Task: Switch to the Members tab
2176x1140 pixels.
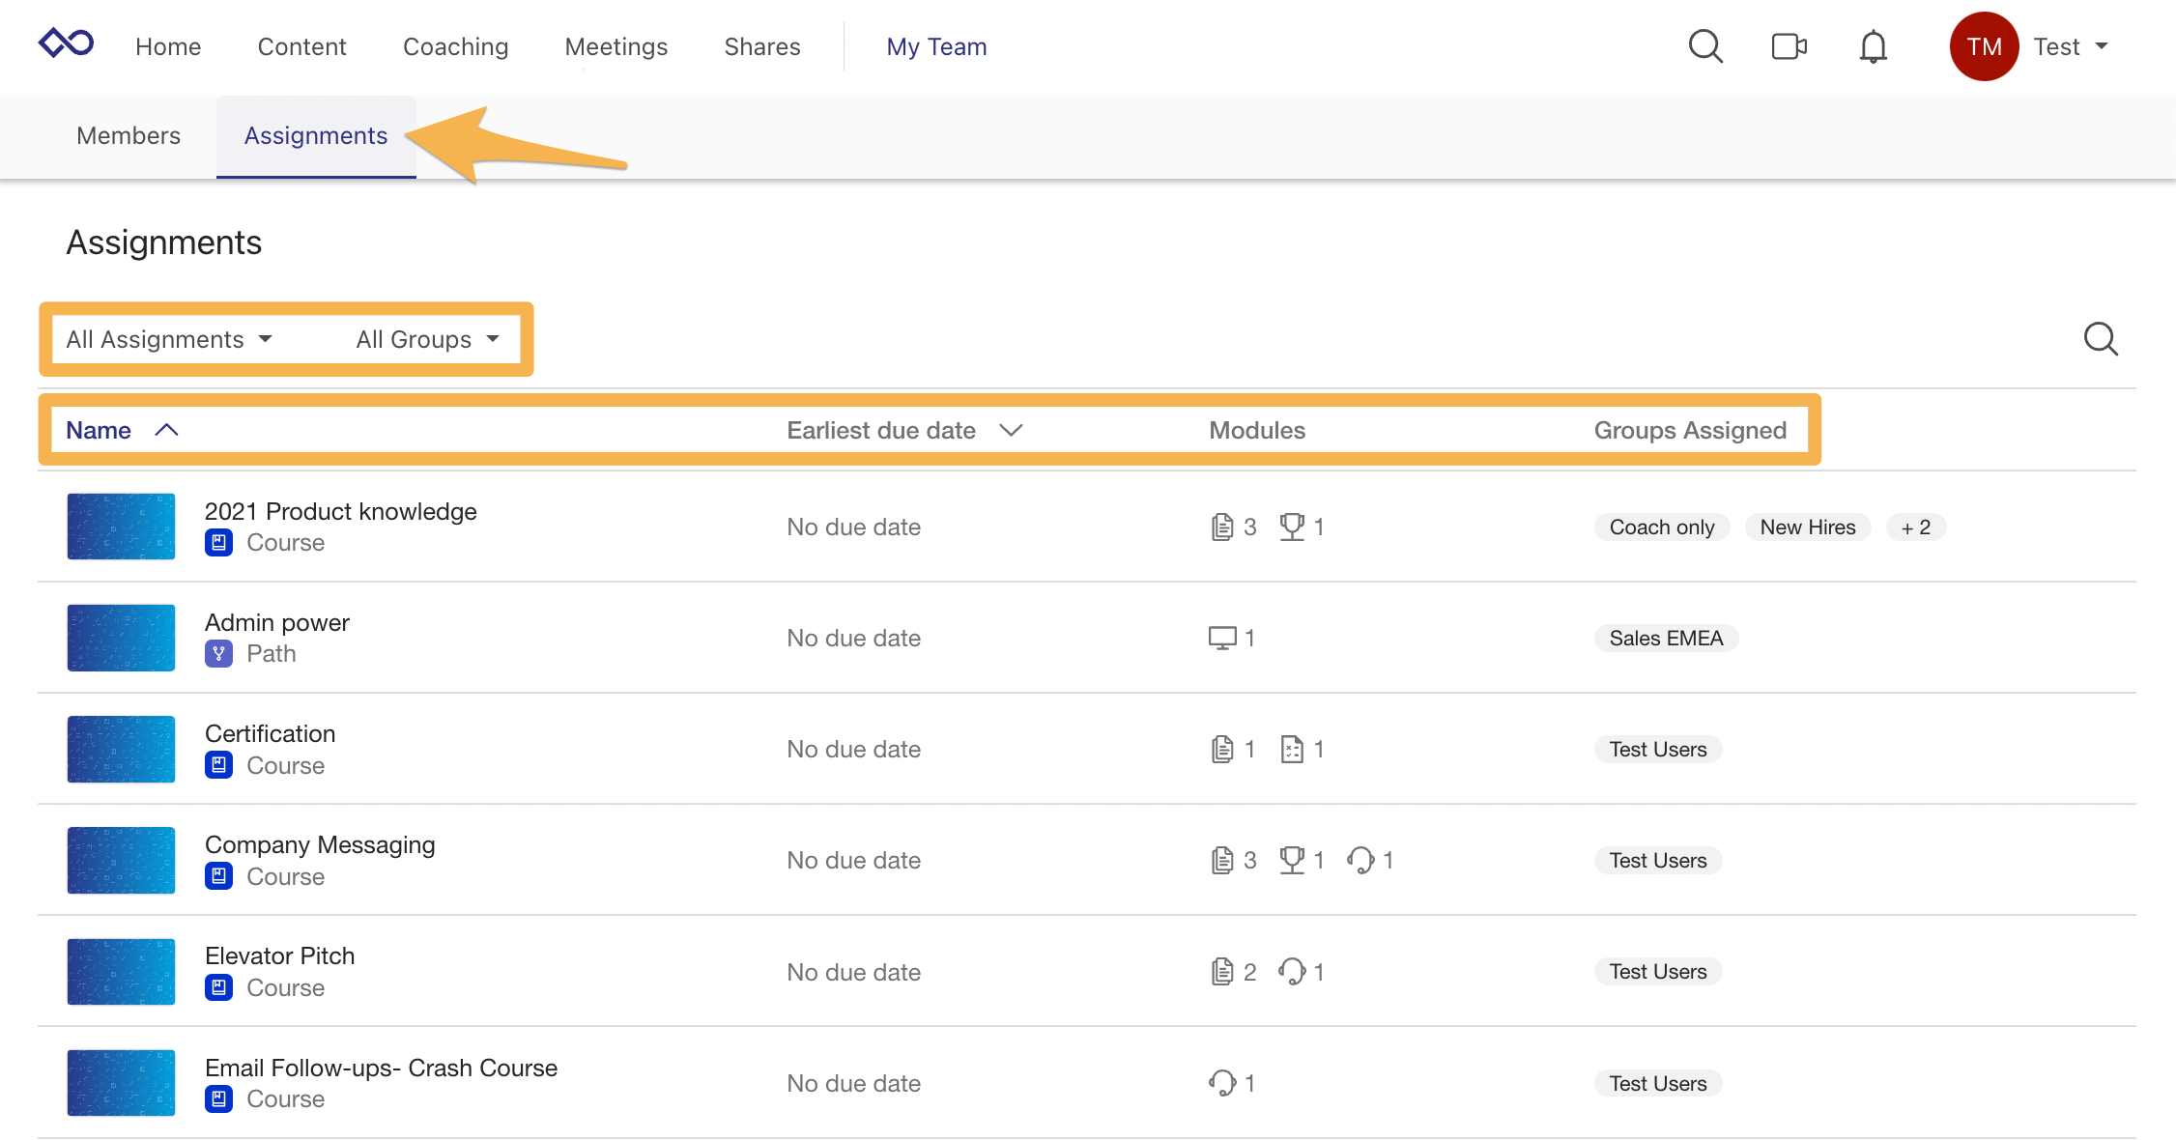Action: coord(128,136)
